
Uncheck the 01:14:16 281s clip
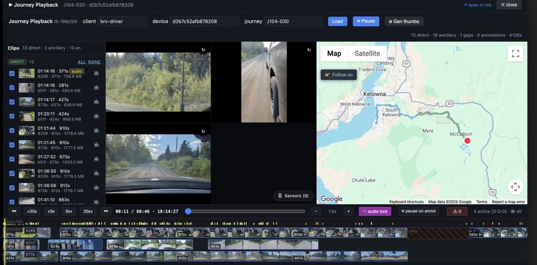point(12,88)
